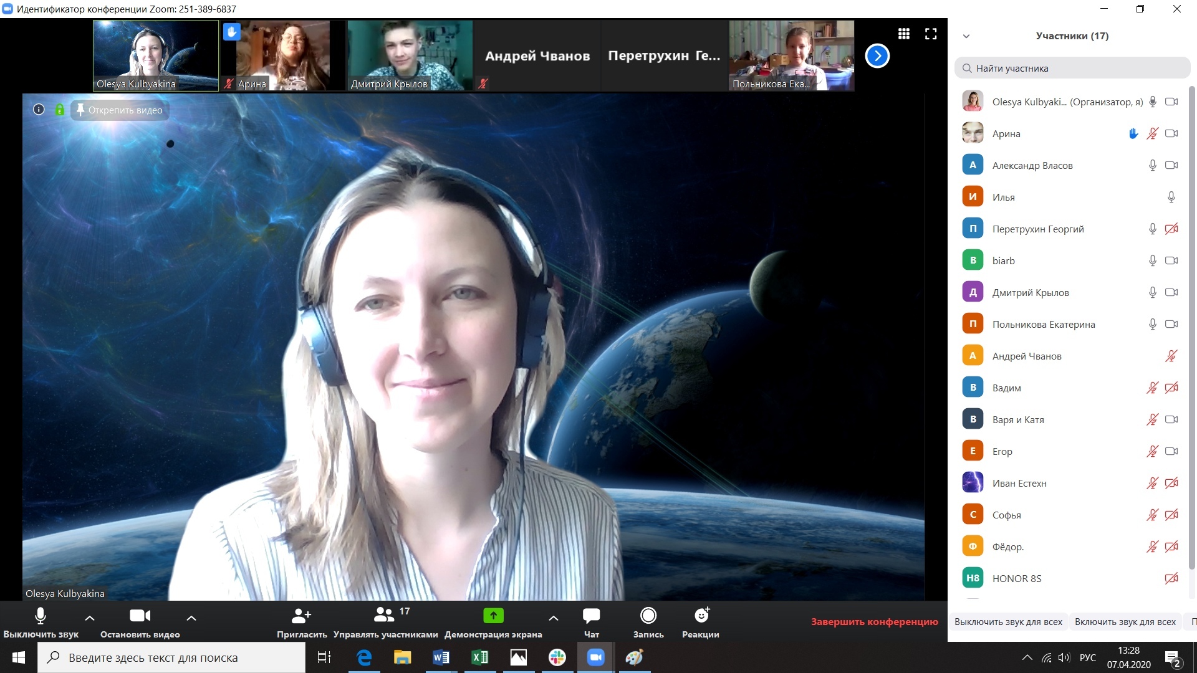The height and width of the screenshot is (673, 1197).
Task: Click green encryption lock icon
Action: coord(59,110)
